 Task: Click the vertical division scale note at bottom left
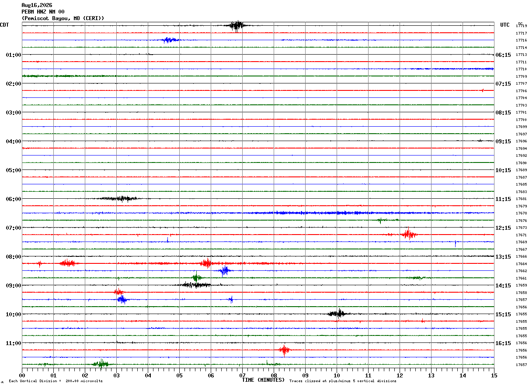(56, 381)
